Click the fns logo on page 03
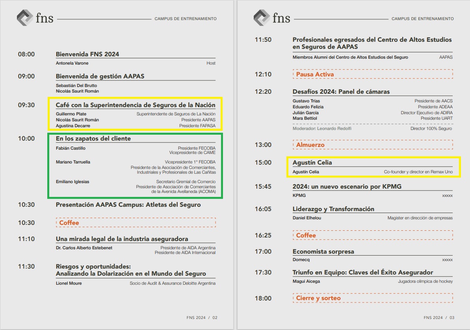Viewport: 470px width, 330px height. coord(272,18)
